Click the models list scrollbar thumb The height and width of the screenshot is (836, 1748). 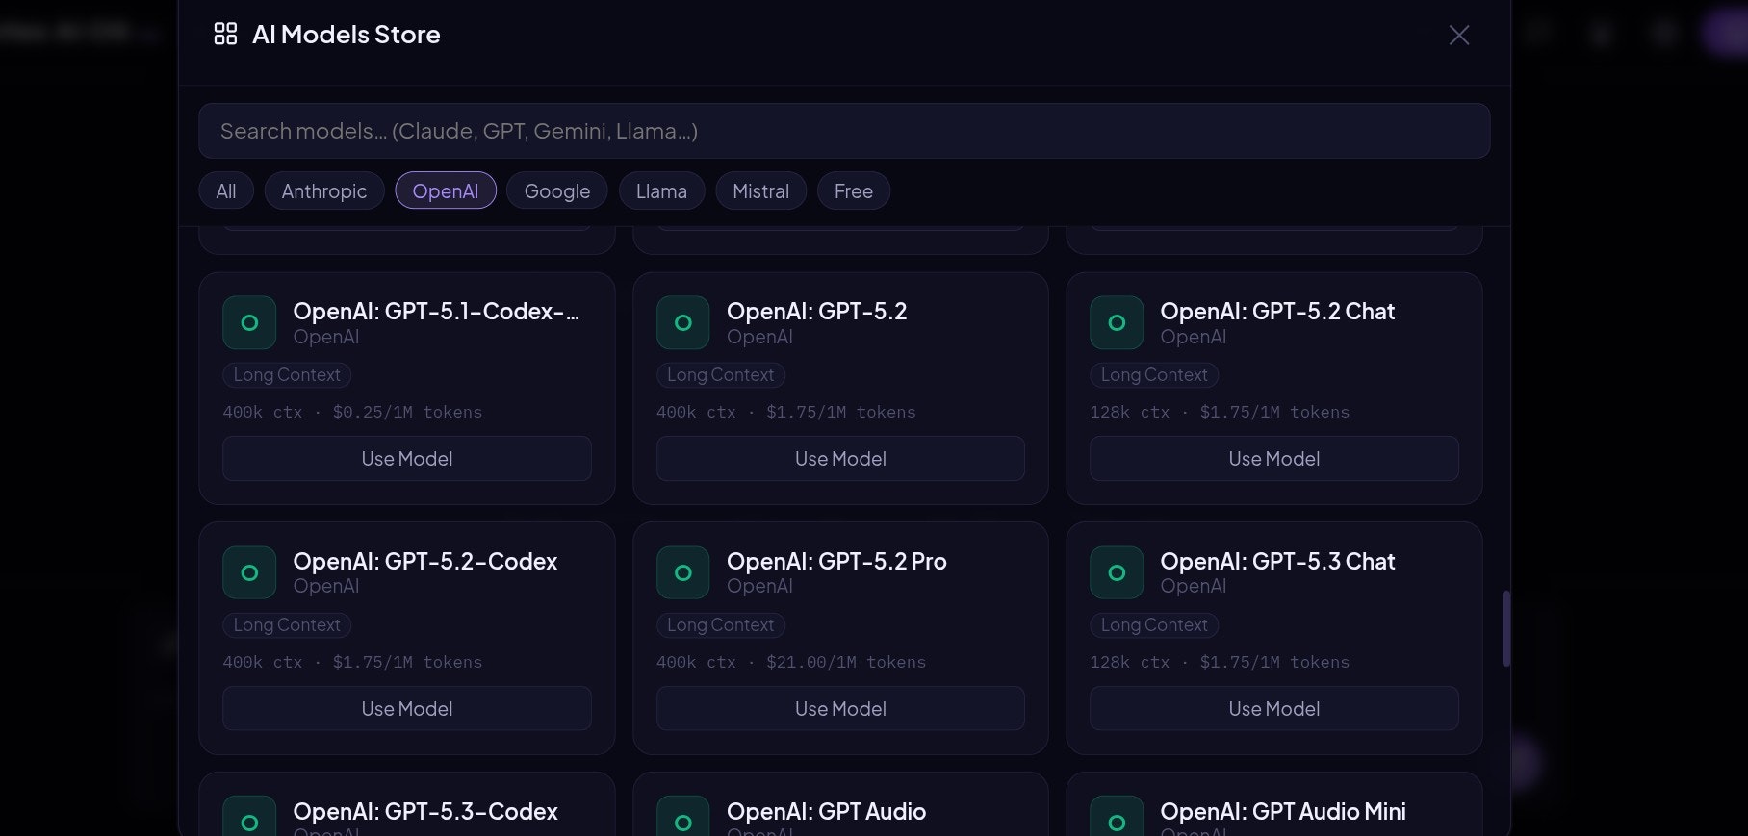point(1506,628)
